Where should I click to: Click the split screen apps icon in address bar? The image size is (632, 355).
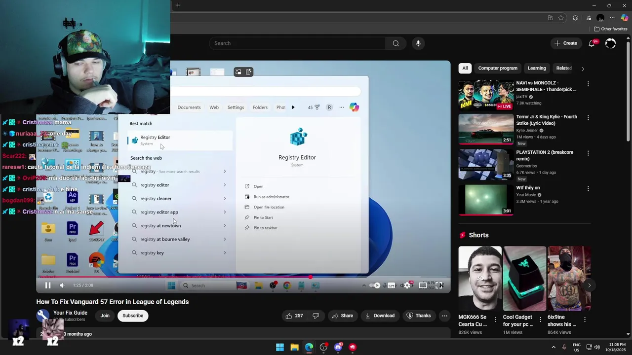click(x=550, y=18)
